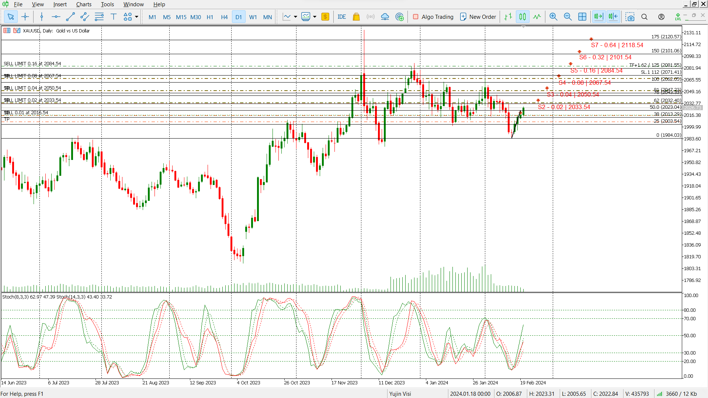Select the trendline drawing tool
The width and height of the screenshot is (708, 398).
coord(70,17)
